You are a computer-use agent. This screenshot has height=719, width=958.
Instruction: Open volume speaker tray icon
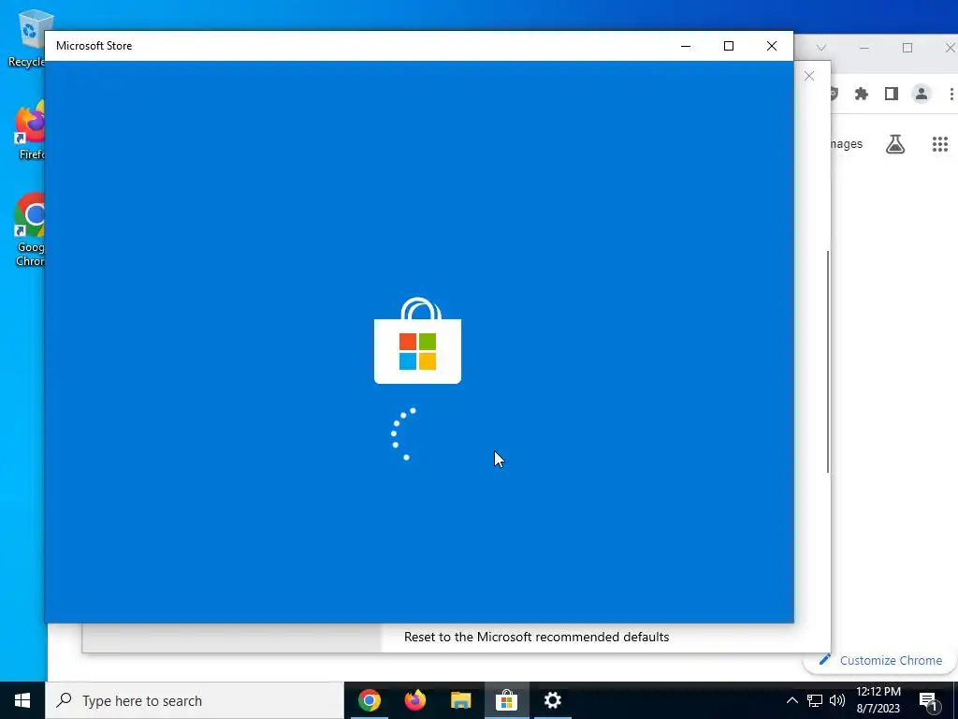tap(837, 700)
